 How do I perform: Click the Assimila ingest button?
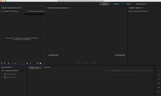point(104,4)
